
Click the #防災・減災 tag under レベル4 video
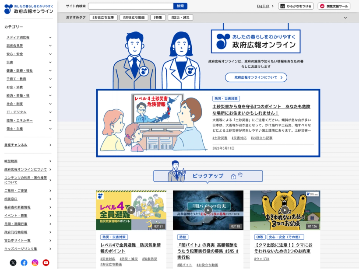click(129, 259)
